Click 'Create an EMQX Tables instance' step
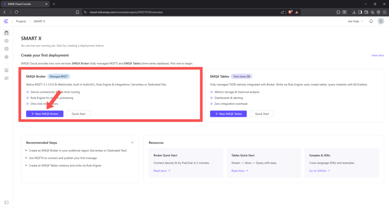This screenshot has width=389, height=209. [65, 166]
